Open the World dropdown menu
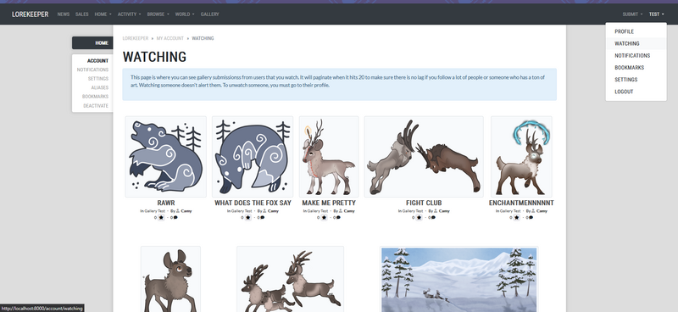 (185, 14)
